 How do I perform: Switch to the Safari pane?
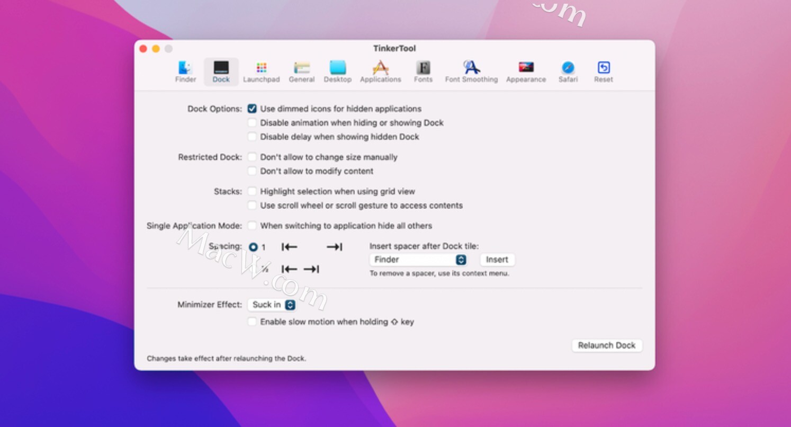click(568, 72)
